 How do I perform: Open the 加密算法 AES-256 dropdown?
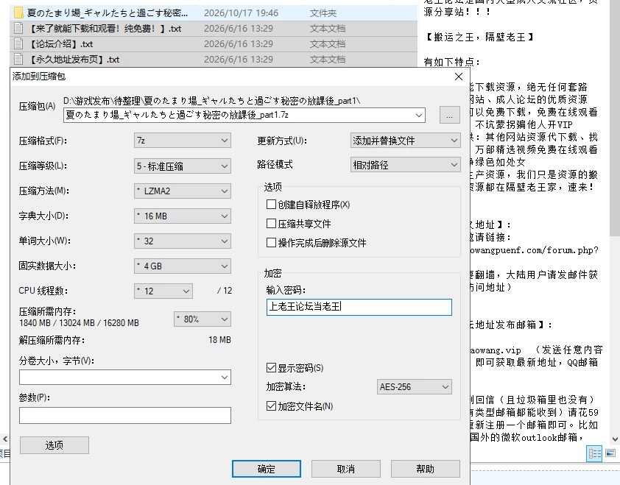point(414,386)
